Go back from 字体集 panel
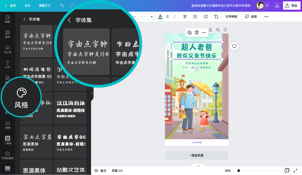The image size is (302, 175). tap(24, 19)
